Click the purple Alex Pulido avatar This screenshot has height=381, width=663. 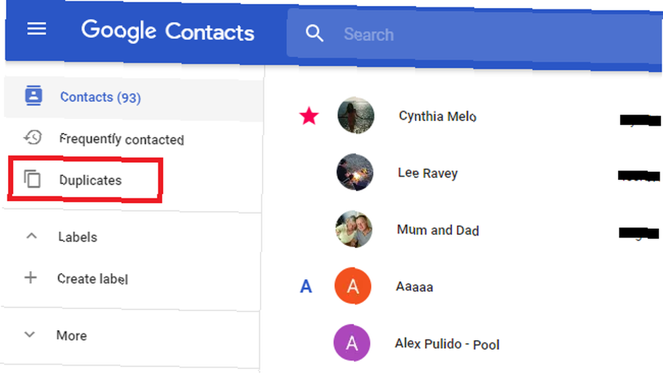[x=352, y=343]
